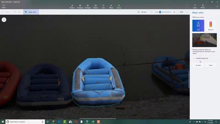Adjust the zoom slider handle
The image size is (220, 124).
click(x=160, y=12)
